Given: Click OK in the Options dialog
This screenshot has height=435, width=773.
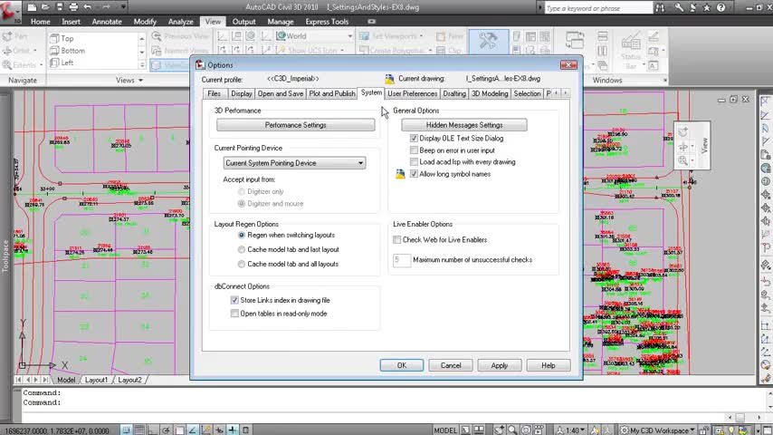Looking at the screenshot, I should coord(401,365).
